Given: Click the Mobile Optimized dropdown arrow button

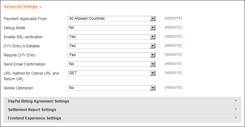Looking at the screenshot, I should (152, 88).
